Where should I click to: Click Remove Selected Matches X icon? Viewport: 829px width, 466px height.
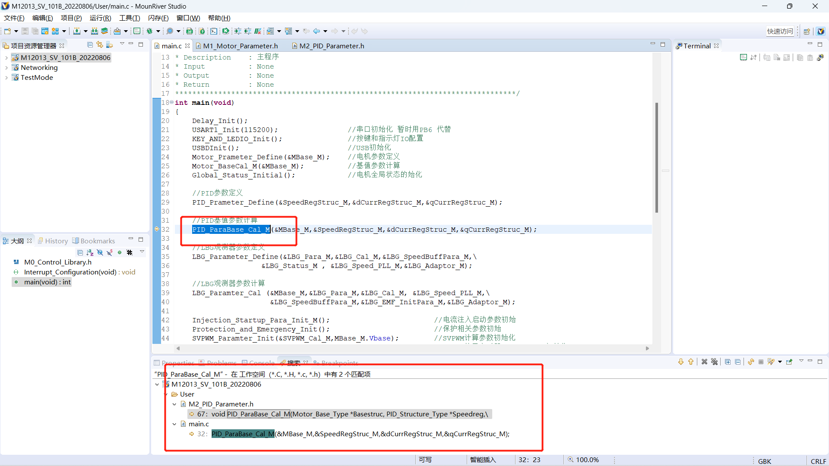704,362
